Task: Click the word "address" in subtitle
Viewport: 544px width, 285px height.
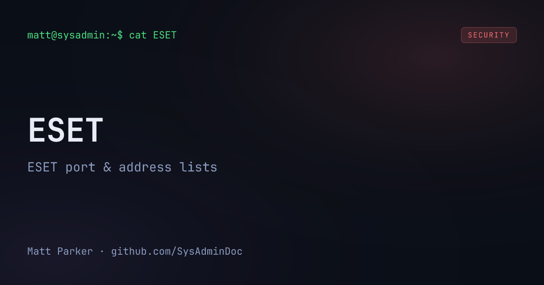Action: 145,167
